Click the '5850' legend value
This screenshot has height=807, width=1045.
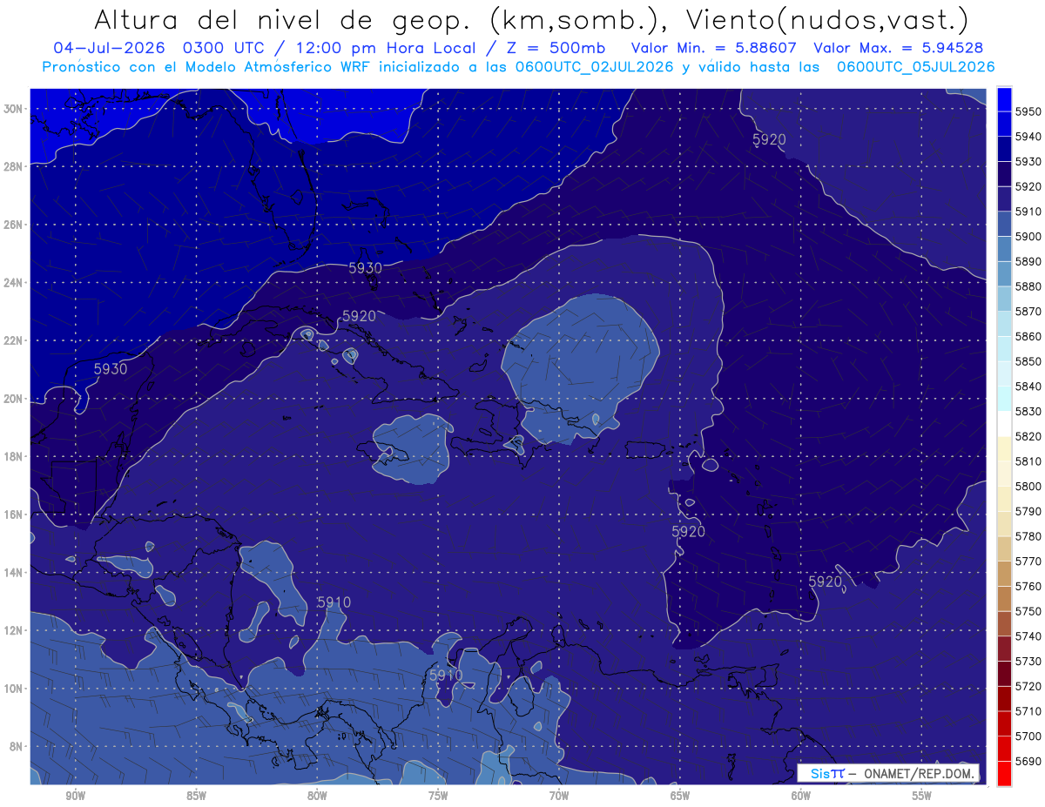(1028, 361)
